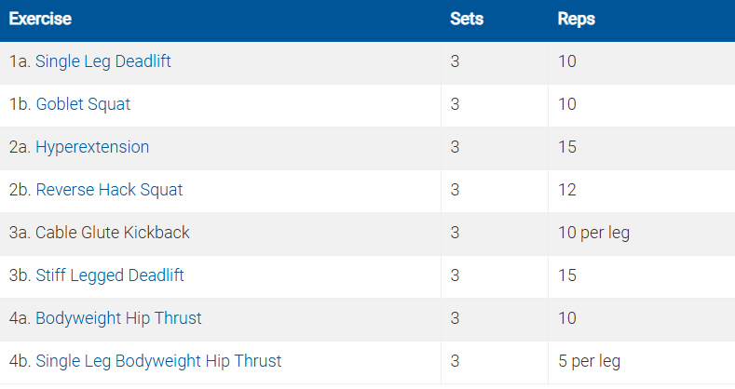Click the Sets column header
Image resolution: width=735 pixels, height=389 pixels.
[x=467, y=19]
